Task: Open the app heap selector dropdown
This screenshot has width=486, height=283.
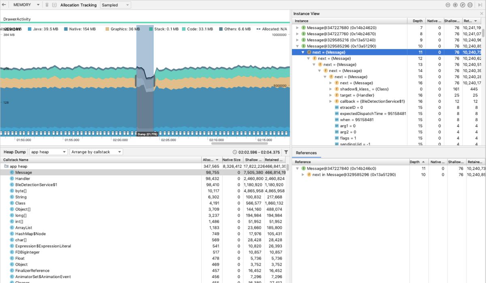Action: (x=49, y=152)
